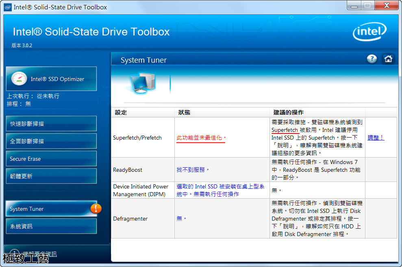The width and height of the screenshot is (402, 267).
Task: Click DIPM recommended action 無。
Action: tap(276, 190)
